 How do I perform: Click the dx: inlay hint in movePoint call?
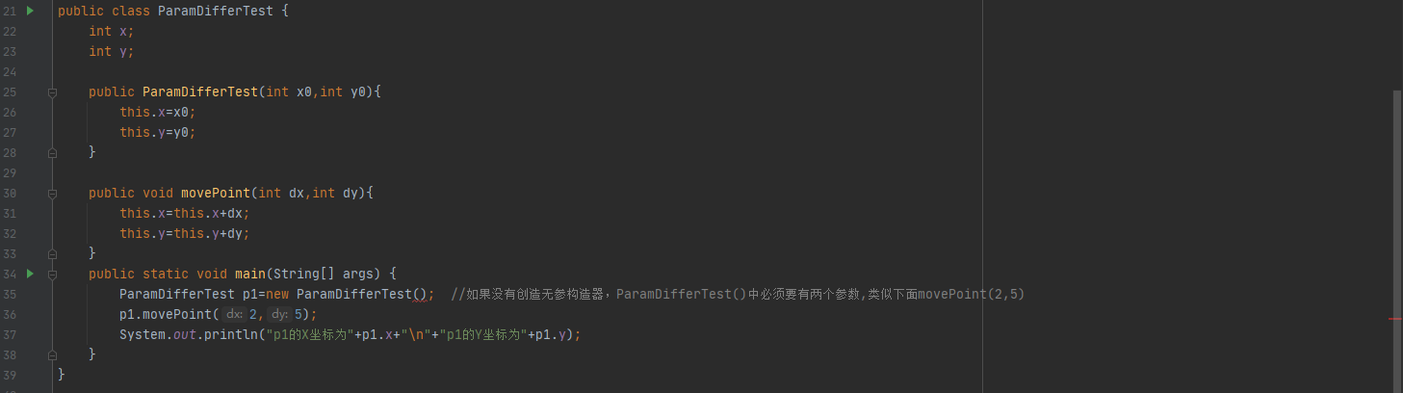235,315
